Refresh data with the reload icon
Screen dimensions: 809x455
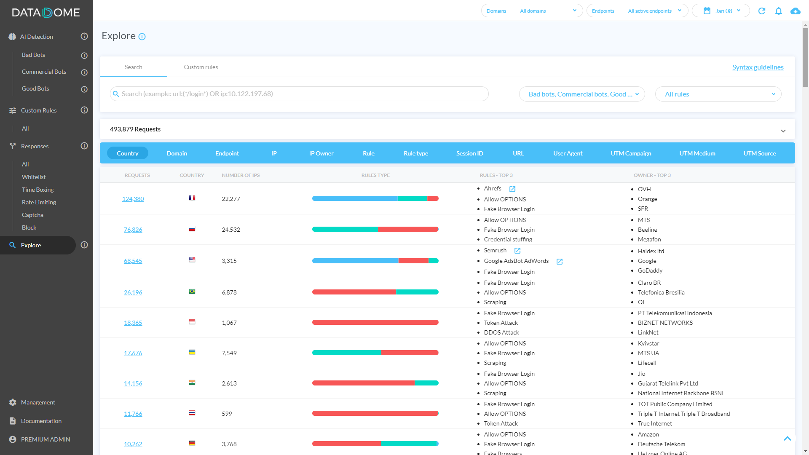click(x=762, y=11)
